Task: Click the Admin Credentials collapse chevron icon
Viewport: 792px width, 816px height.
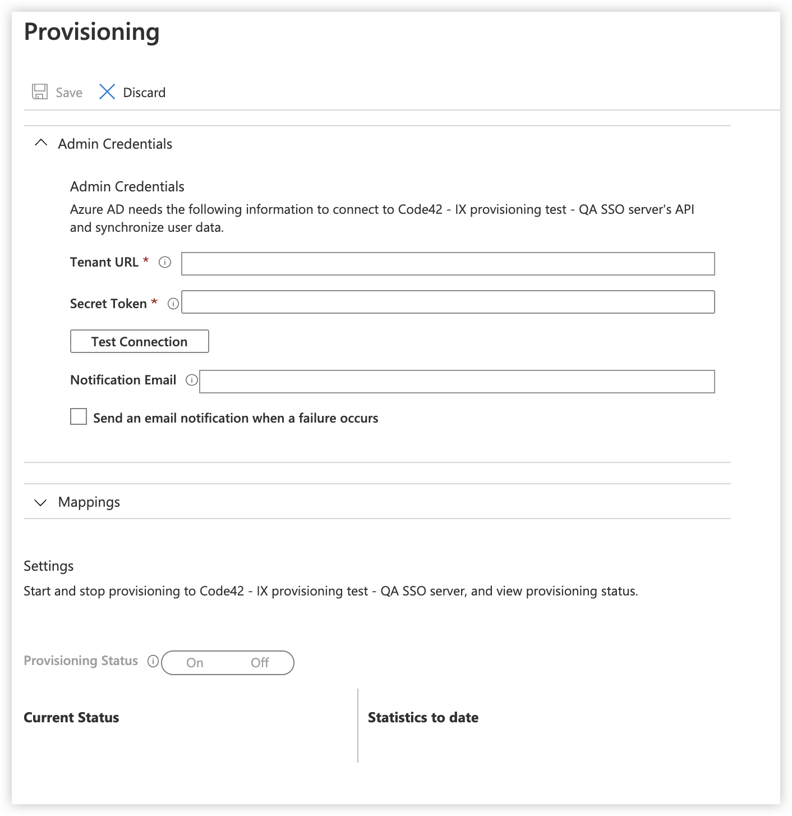Action: [x=40, y=144]
